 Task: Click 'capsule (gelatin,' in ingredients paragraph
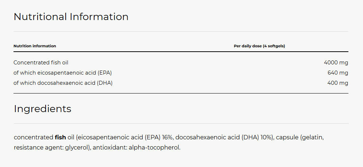300,138
